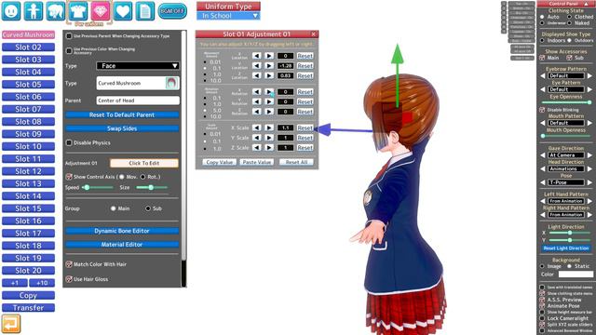Previous Pose left arrow
The image size is (596, 335).
pyautogui.click(x=543, y=182)
